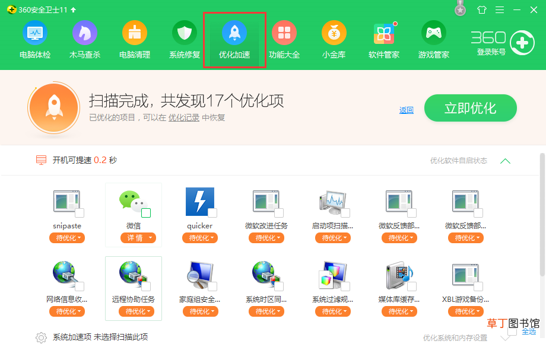Click the 家庭组安全... magnifier monitor icon
The height and width of the screenshot is (344, 546).
tap(199, 275)
